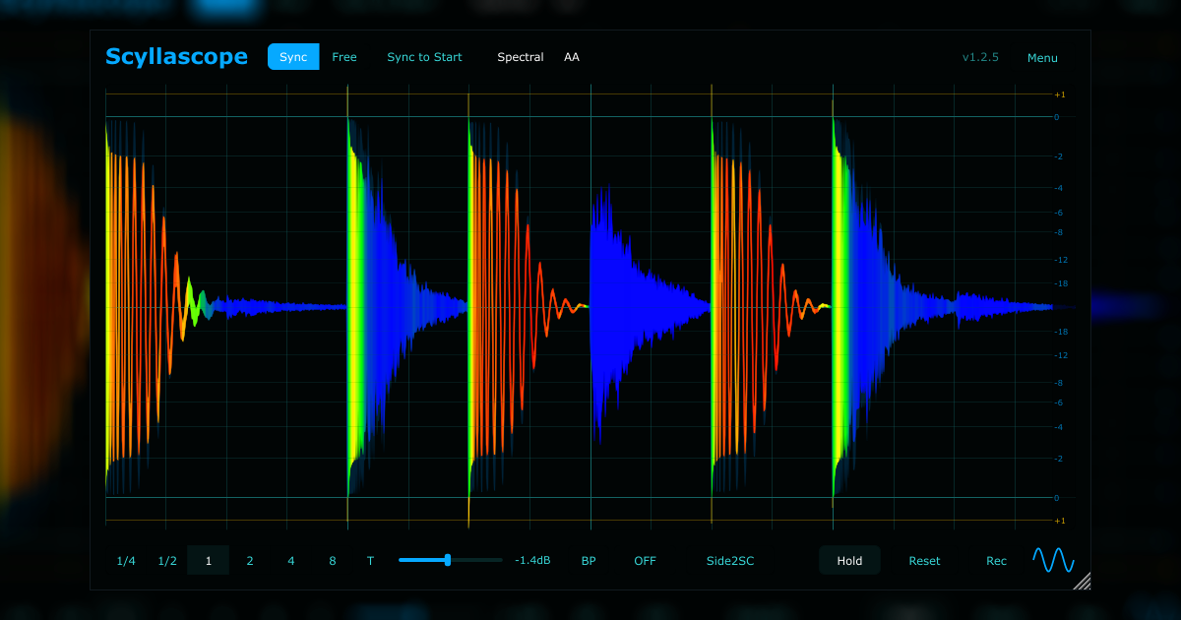Select the 1/2 time division

(166, 560)
